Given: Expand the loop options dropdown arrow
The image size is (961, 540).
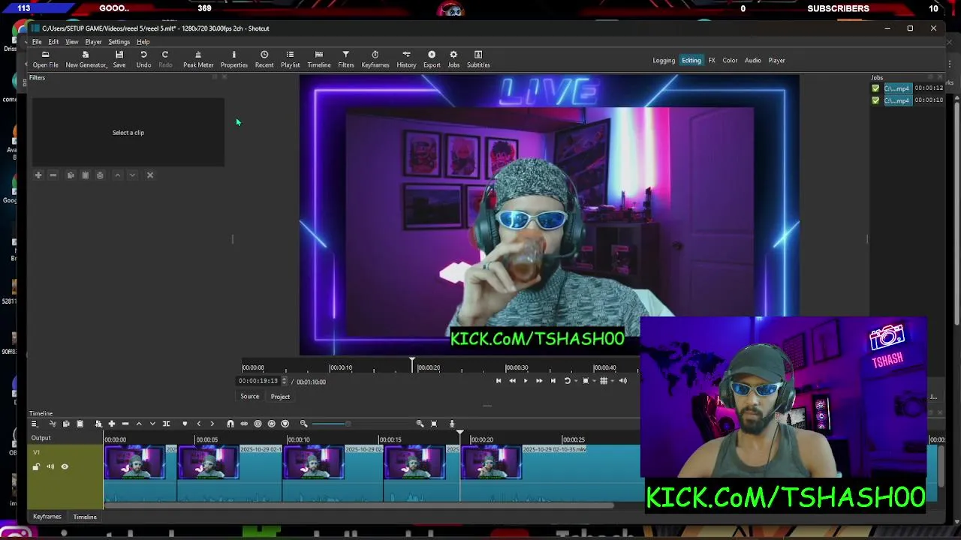Looking at the screenshot, I should click(576, 381).
